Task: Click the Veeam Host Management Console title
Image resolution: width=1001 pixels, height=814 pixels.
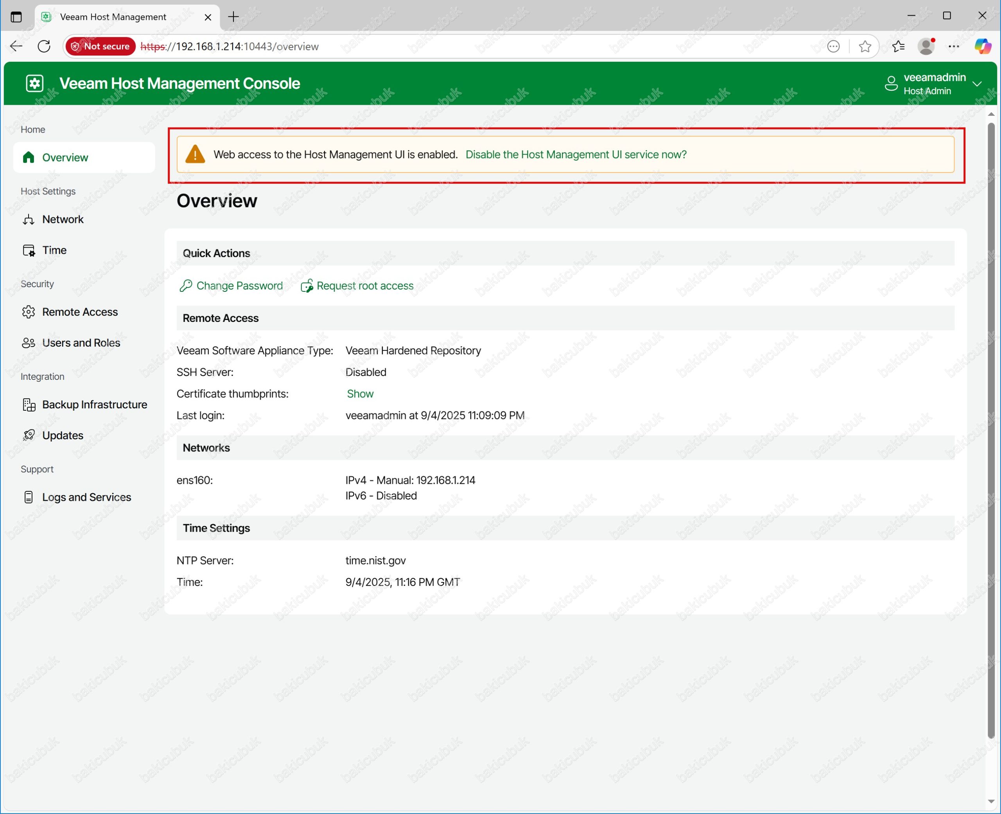Action: (x=179, y=83)
